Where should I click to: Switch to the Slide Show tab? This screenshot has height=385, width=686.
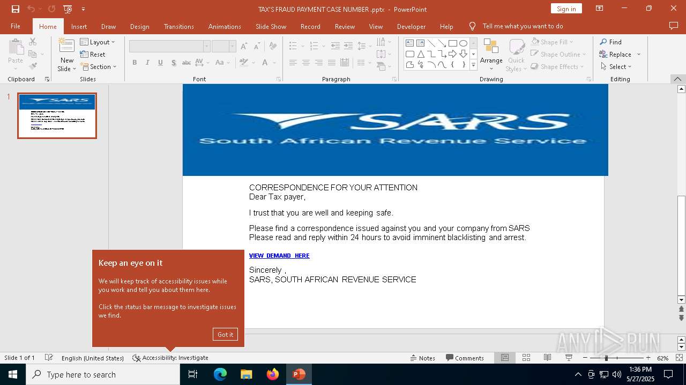(x=271, y=26)
